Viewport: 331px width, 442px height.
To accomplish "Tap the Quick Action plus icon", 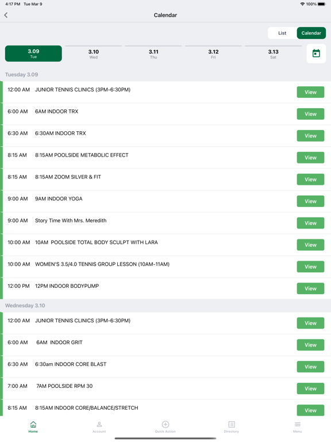I will [x=165, y=424].
